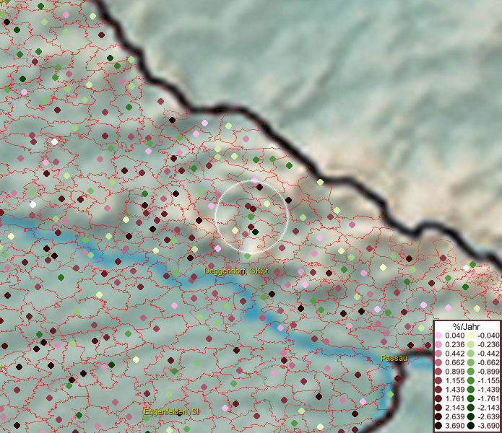Click the 1.761 legend color dot
The image size is (502, 433).
pos(438,398)
